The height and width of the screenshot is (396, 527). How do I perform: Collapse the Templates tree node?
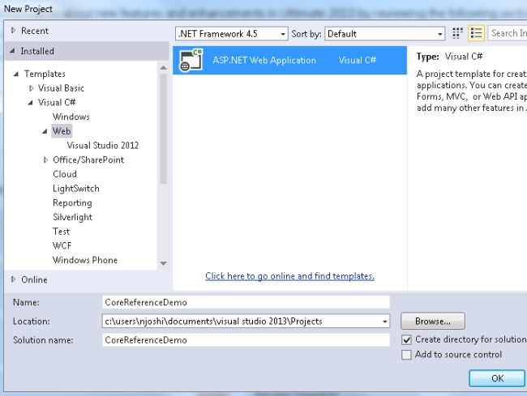pyautogui.click(x=15, y=74)
